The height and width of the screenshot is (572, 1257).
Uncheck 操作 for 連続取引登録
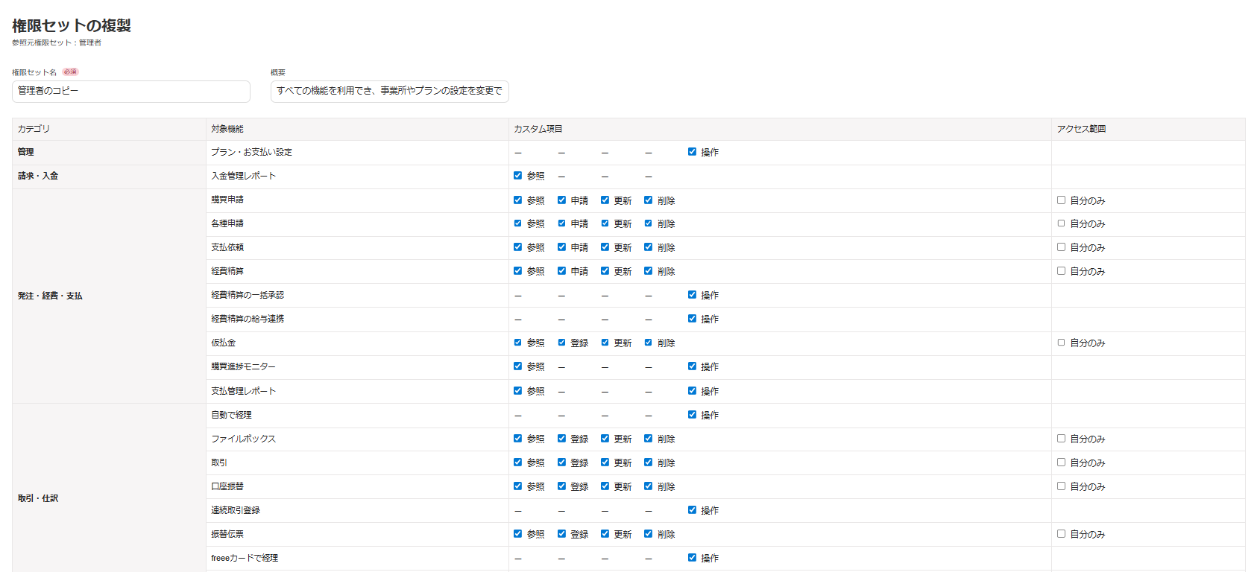click(692, 510)
